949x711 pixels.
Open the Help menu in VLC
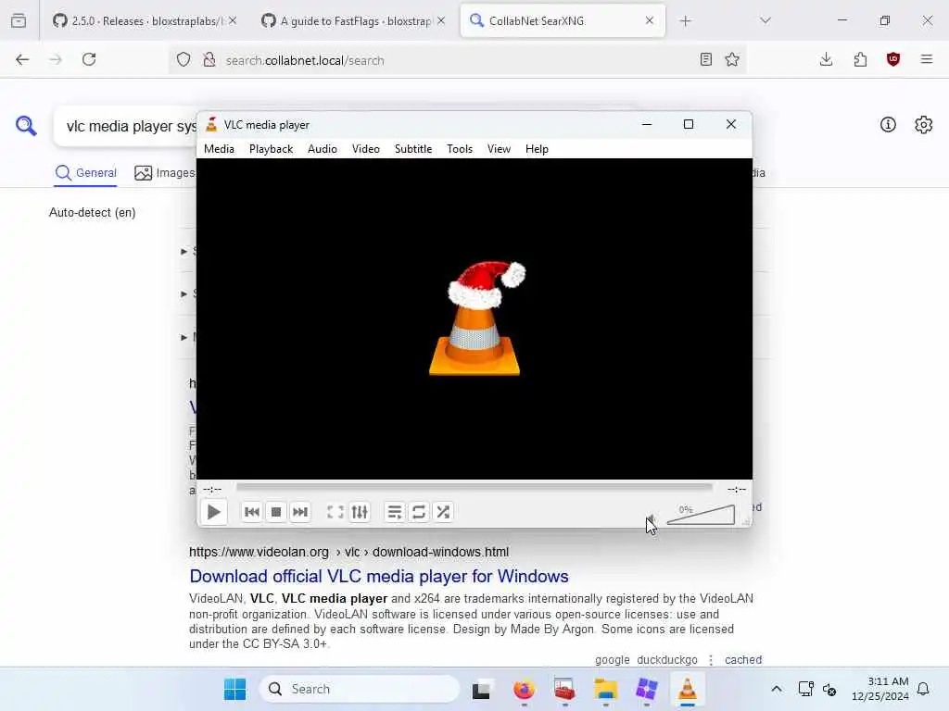(537, 149)
